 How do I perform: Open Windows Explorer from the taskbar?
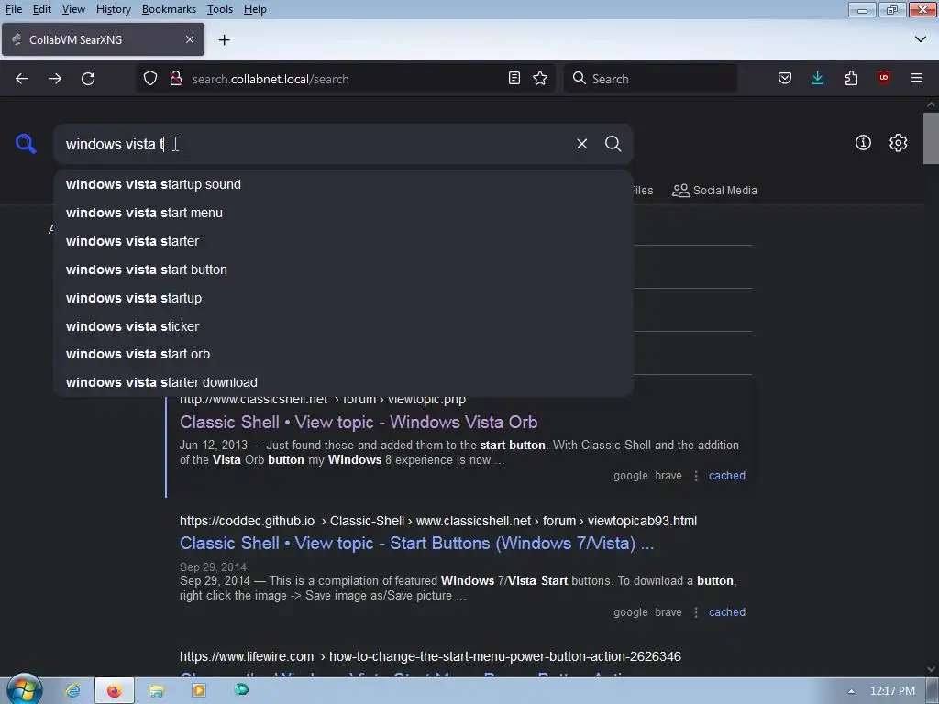click(x=157, y=691)
